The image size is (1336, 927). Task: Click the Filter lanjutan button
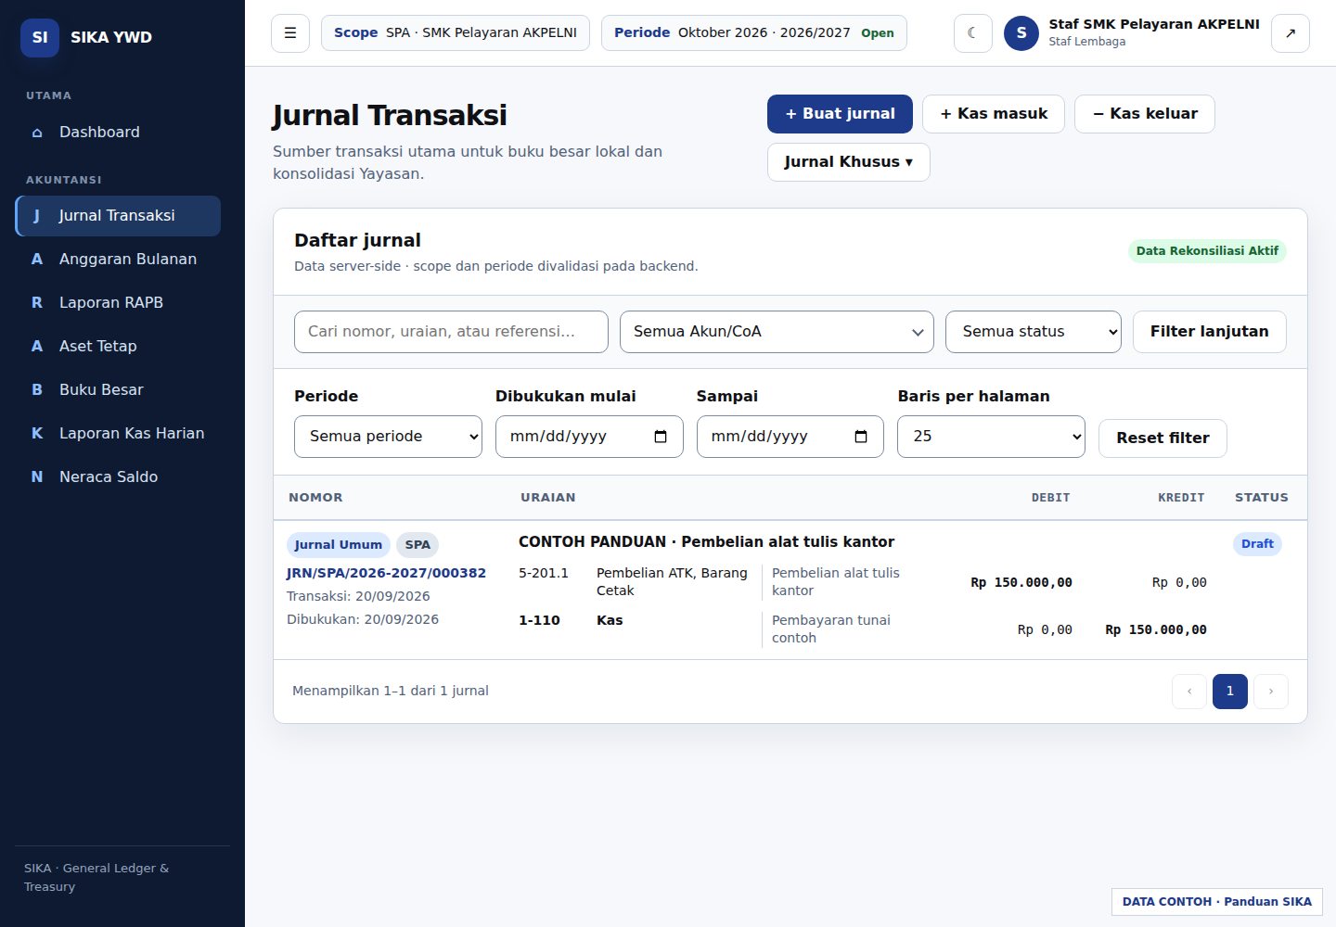coord(1210,332)
